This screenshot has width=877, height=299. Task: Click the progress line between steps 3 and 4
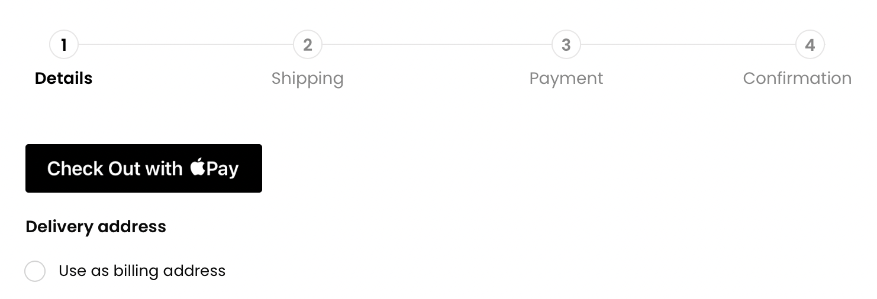click(688, 44)
